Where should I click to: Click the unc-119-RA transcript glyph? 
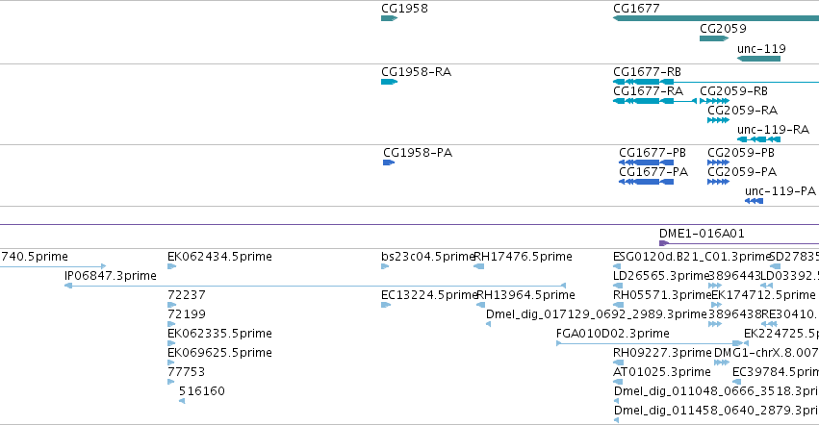click(758, 139)
